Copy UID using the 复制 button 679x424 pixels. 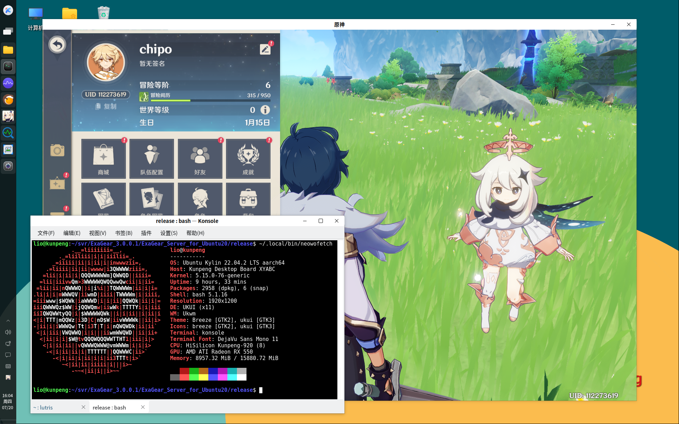pyautogui.click(x=106, y=106)
